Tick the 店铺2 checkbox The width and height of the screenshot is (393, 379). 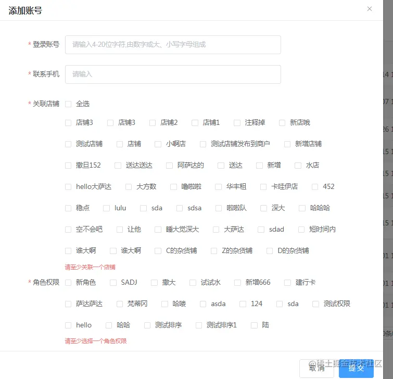click(153, 123)
